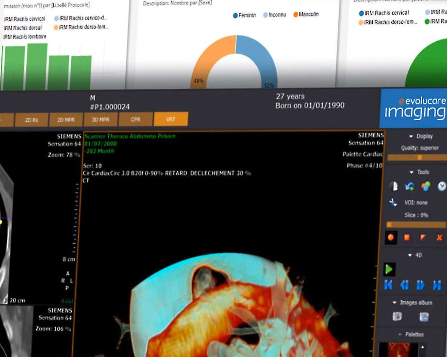Open the scalpel cut tool dropdown beside VOI
Image resolution: width=447 pixels, height=357 pixels.
click(394, 203)
